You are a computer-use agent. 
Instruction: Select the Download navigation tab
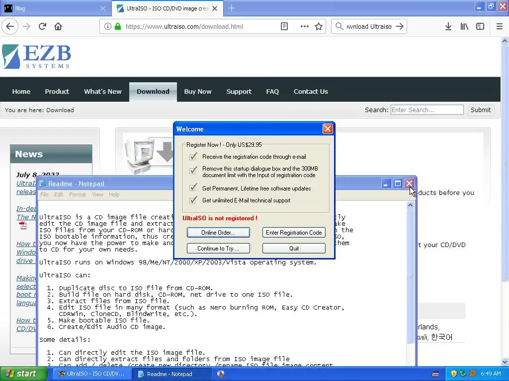tap(153, 92)
